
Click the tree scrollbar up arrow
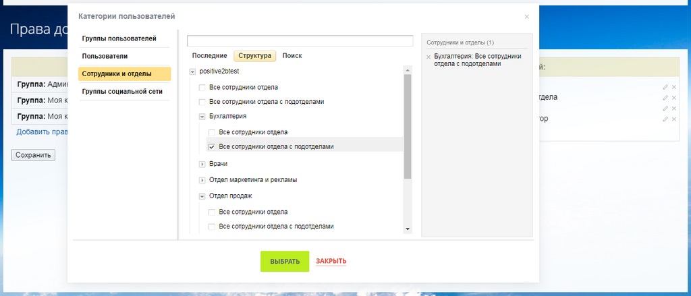pyautogui.click(x=407, y=70)
